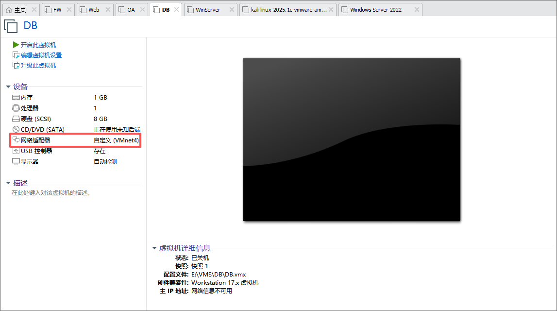Click the hard disk (SCSI) icon
Screen dimensions: 557x311
[x=16, y=119]
